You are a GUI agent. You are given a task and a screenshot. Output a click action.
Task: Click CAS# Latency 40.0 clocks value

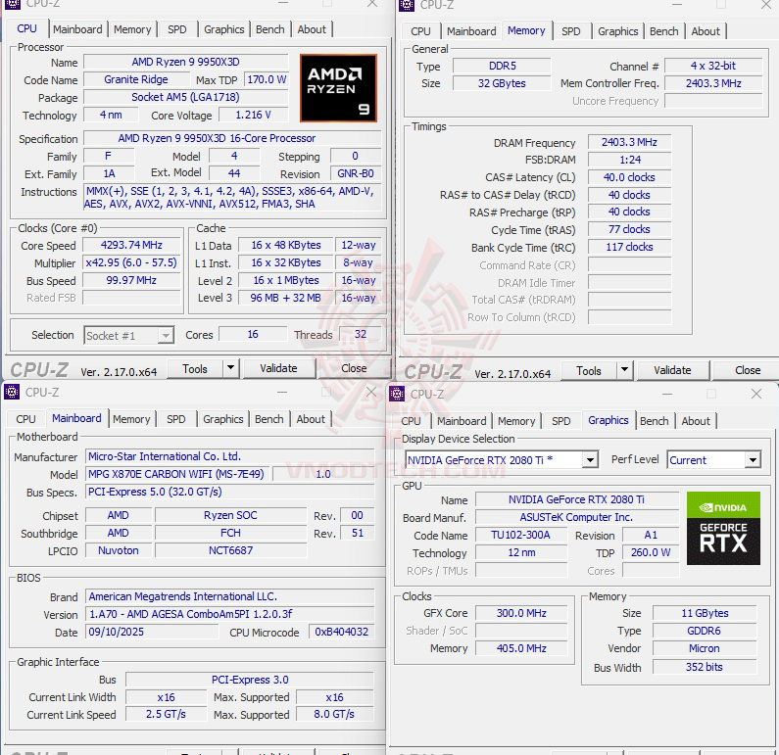[629, 177]
